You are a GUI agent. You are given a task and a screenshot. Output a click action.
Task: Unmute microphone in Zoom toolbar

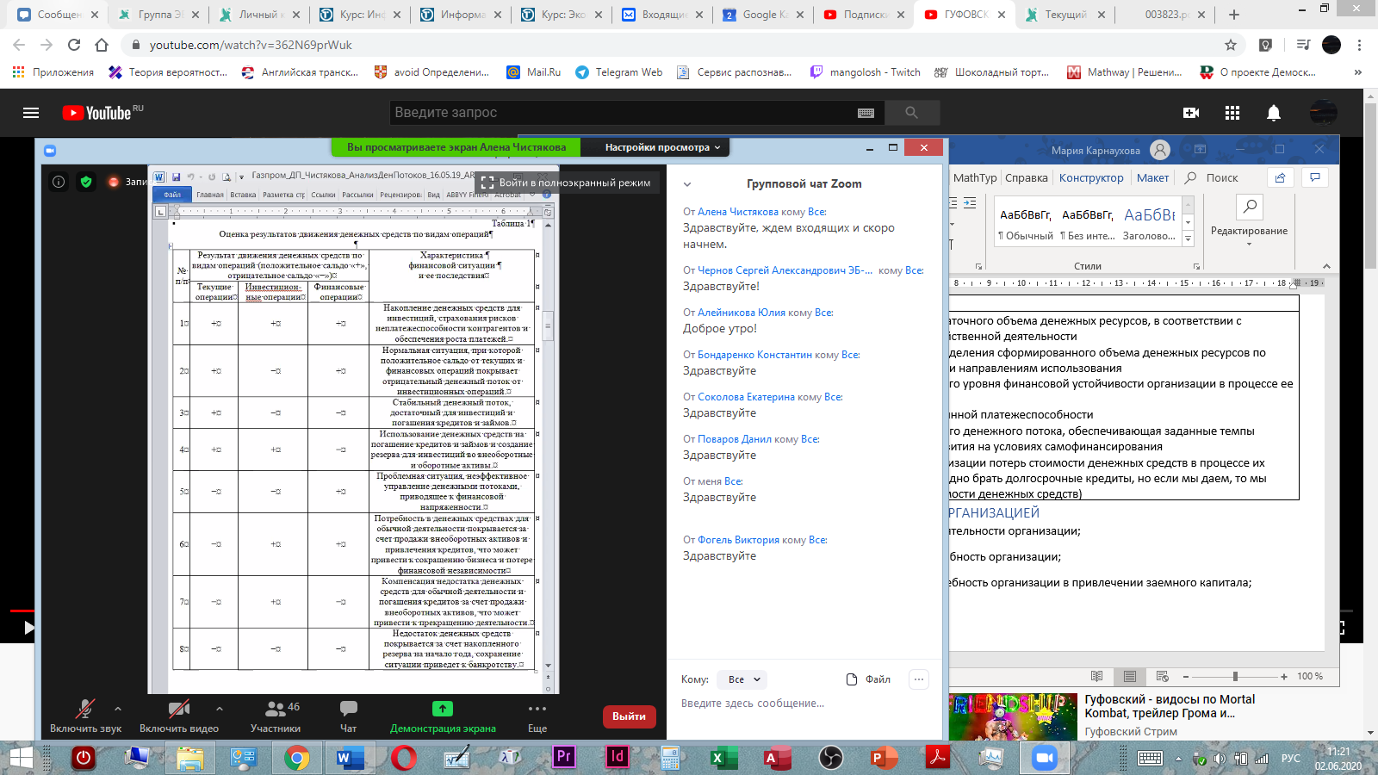[84, 709]
